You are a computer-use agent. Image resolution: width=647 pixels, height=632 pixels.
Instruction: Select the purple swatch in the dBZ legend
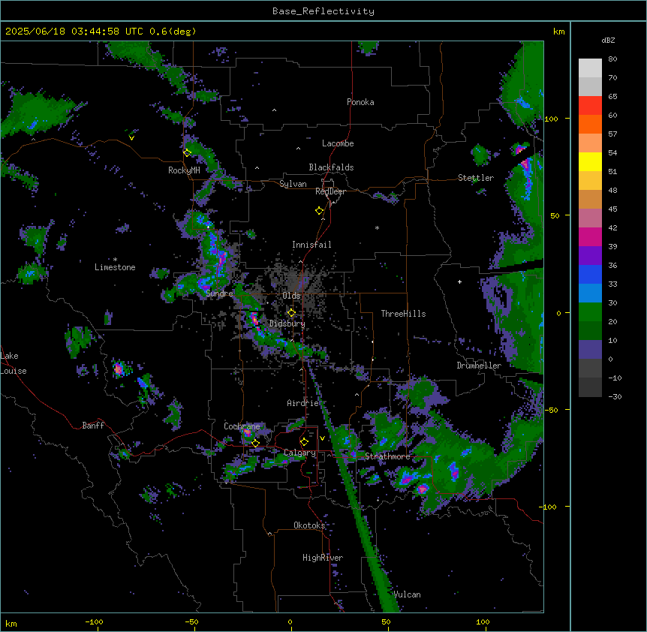click(x=590, y=256)
